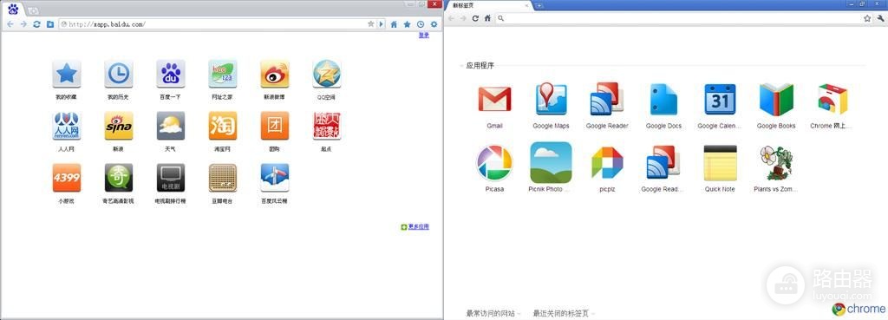Open Google Docs app icon
The width and height of the screenshot is (888, 320).
coord(663,99)
